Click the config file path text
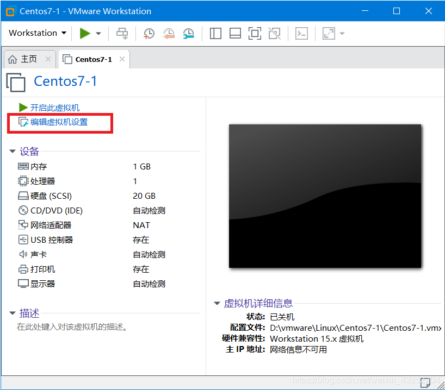 coord(355,328)
